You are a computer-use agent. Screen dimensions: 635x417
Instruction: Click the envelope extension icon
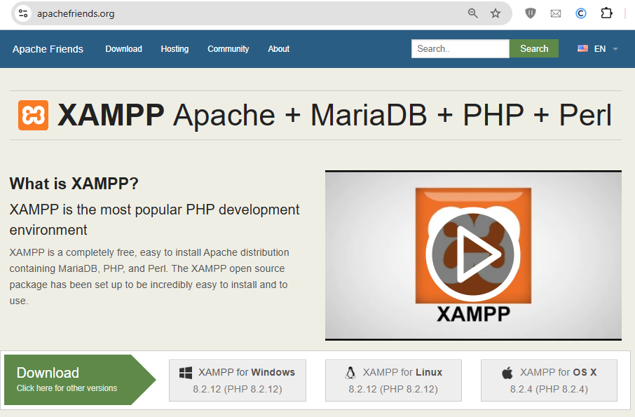[x=556, y=13]
